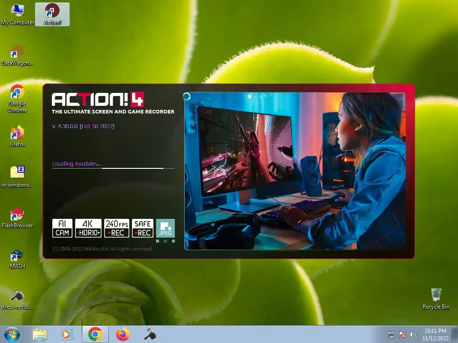This screenshot has height=343, width=458.
Task: Click the gamer preview image in splash
Action: coord(295,171)
